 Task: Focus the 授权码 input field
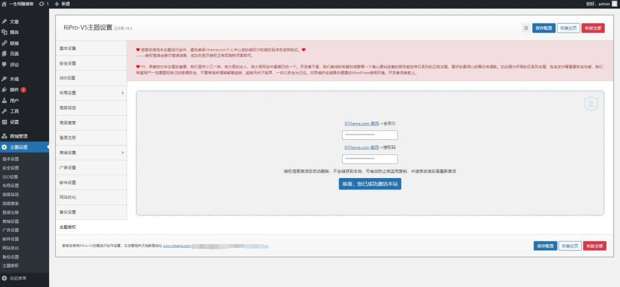click(x=370, y=159)
